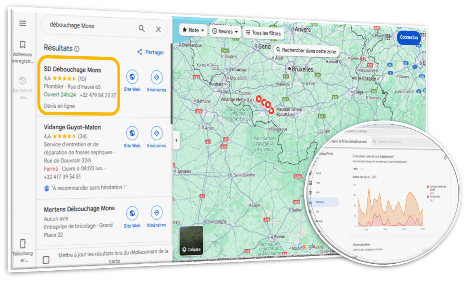
Task: Open the Vidange Guyot-Maton listing title
Action: tap(72, 127)
